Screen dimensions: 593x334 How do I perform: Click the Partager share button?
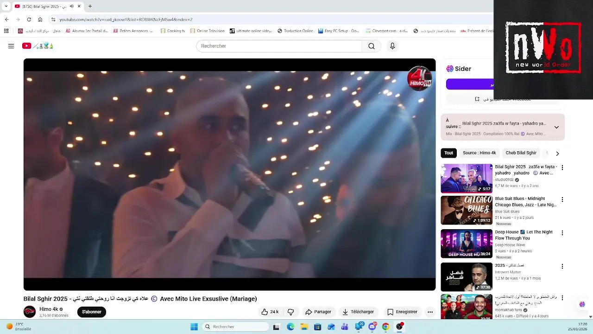pyautogui.click(x=318, y=312)
